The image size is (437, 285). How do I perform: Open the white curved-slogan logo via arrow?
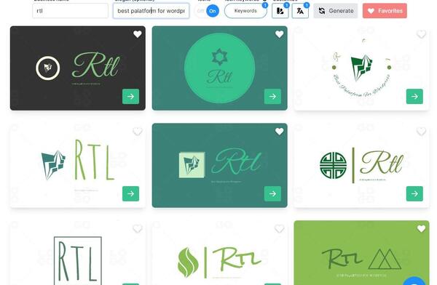tap(414, 96)
